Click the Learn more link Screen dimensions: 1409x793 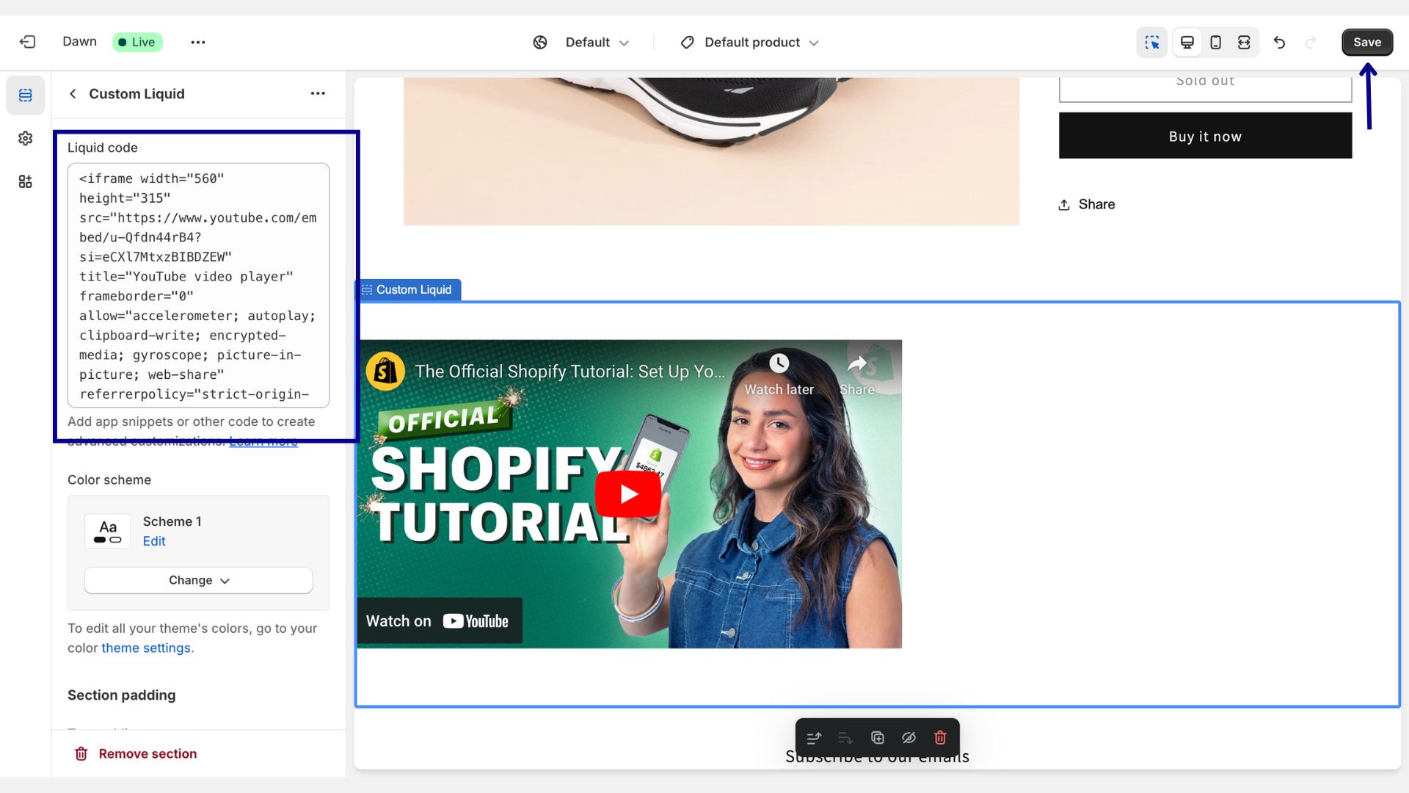pyautogui.click(x=263, y=441)
